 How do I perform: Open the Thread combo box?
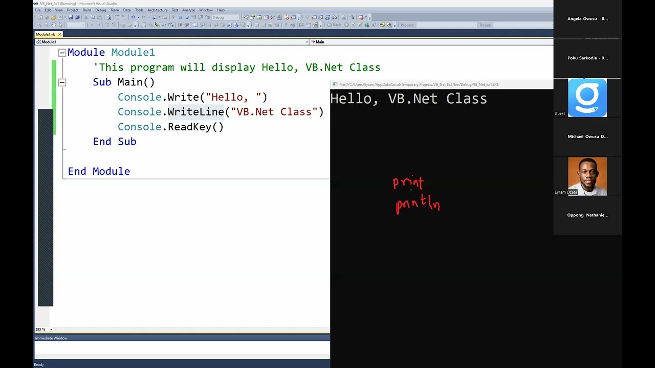[522, 25]
